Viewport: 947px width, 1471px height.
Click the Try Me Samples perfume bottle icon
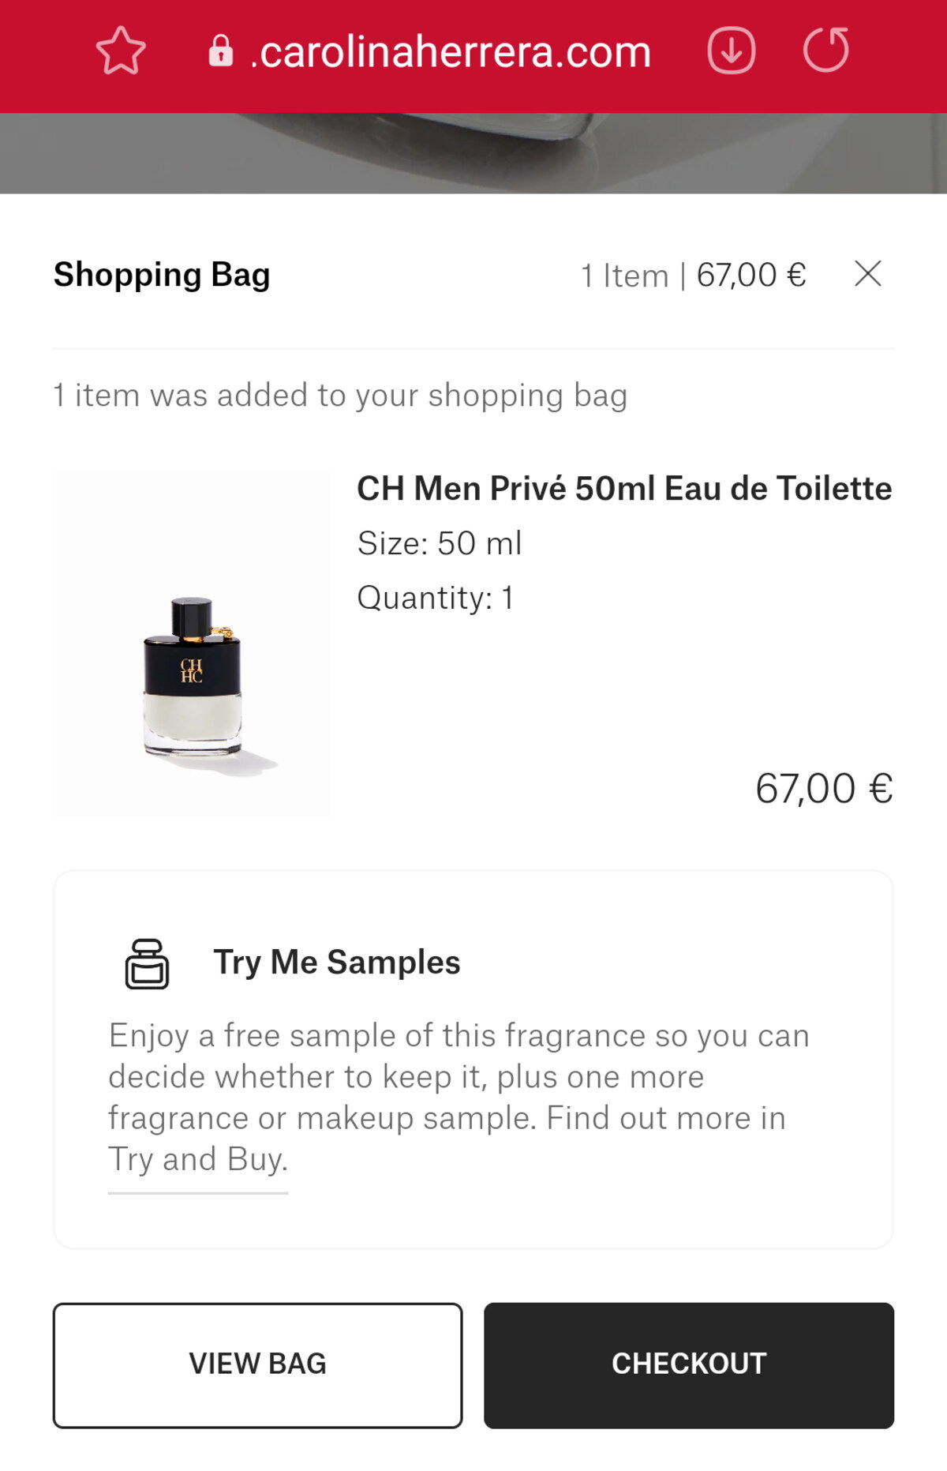click(147, 963)
